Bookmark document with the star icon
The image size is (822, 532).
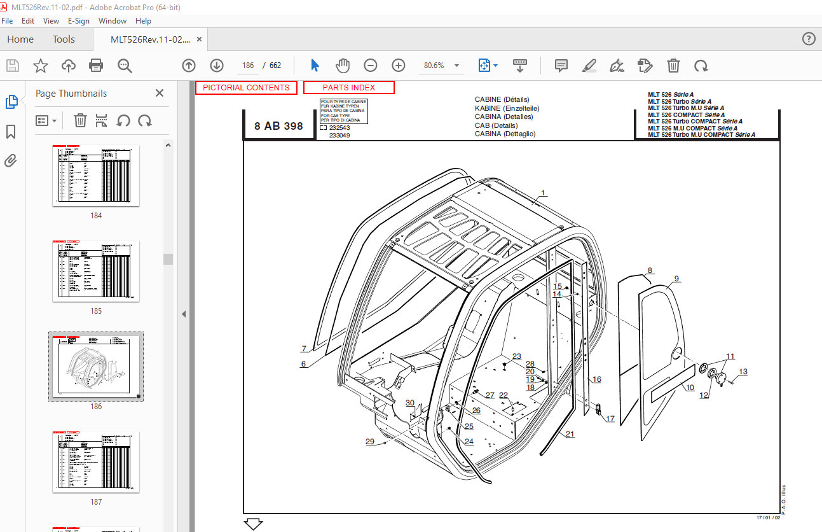click(x=41, y=66)
